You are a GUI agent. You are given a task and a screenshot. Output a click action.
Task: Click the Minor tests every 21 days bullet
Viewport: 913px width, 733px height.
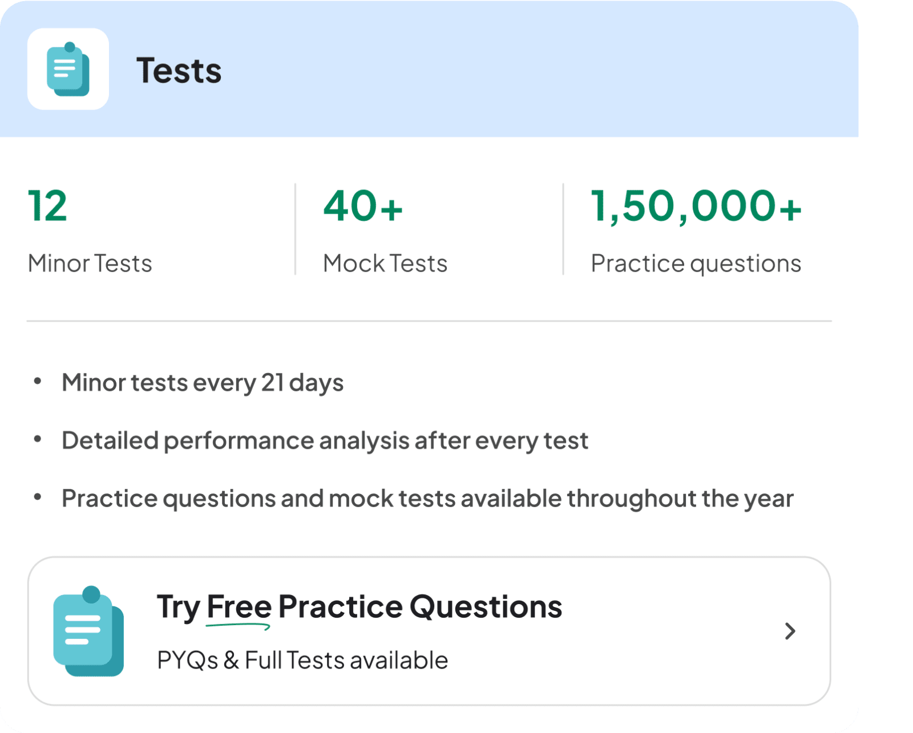(203, 383)
